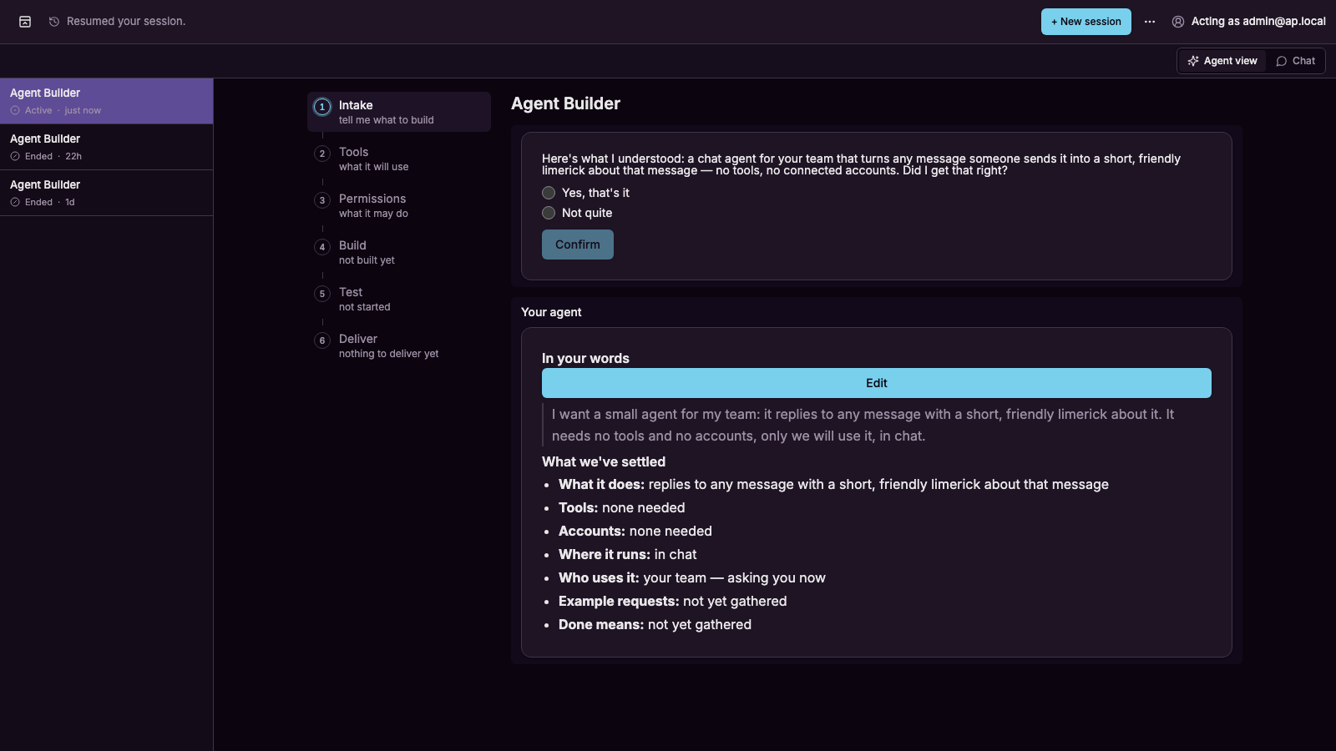Click the chat bubble icon
This screenshot has height=751, width=1336.
tap(1282, 61)
